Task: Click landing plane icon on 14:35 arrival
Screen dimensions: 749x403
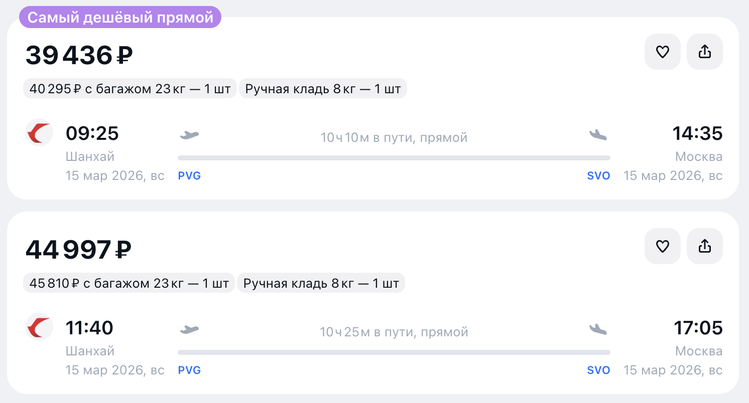Action: pyautogui.click(x=598, y=135)
